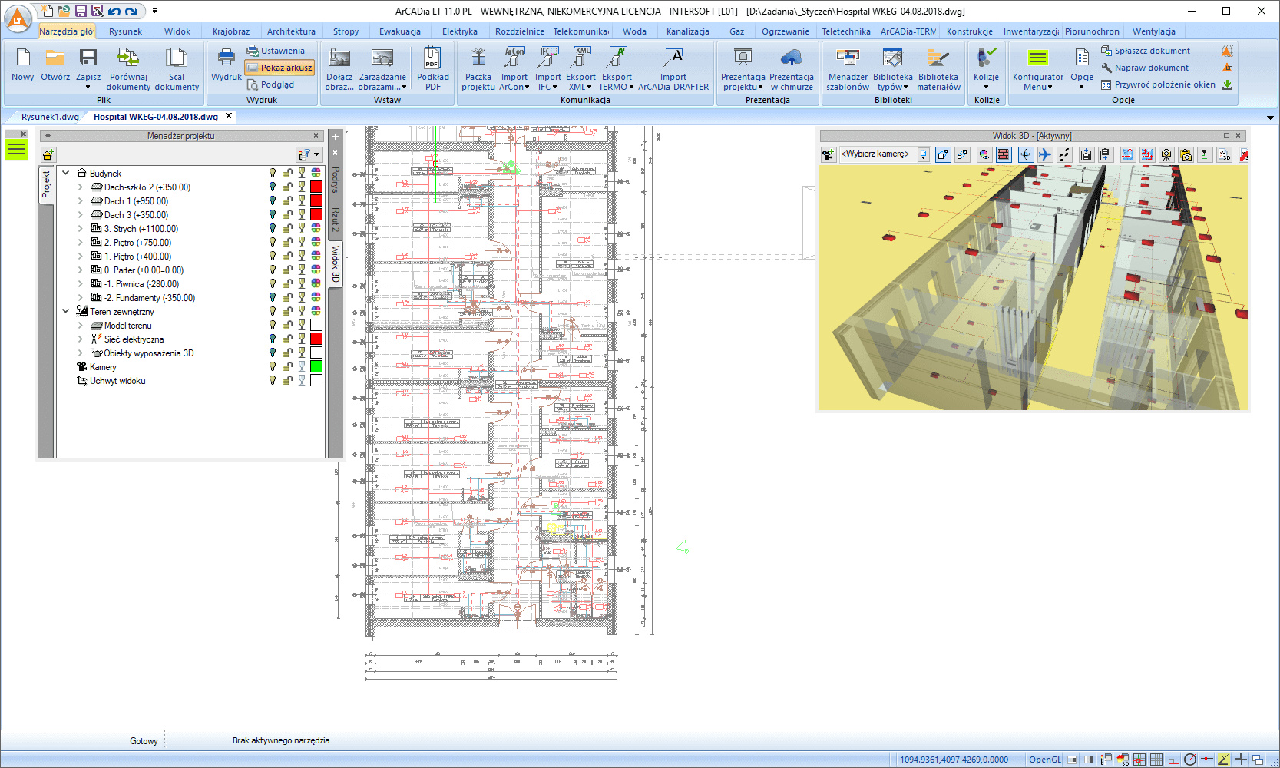Toggle bulb visibility for 0. Parter

pyautogui.click(x=273, y=270)
